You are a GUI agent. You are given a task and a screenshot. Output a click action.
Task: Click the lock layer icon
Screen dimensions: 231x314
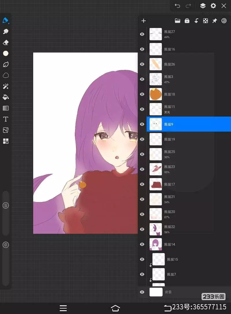pyautogui.click(x=187, y=21)
